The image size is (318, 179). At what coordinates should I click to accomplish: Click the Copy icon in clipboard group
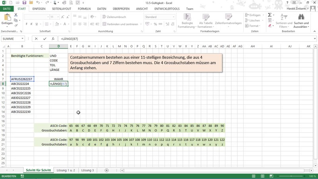(16, 20)
